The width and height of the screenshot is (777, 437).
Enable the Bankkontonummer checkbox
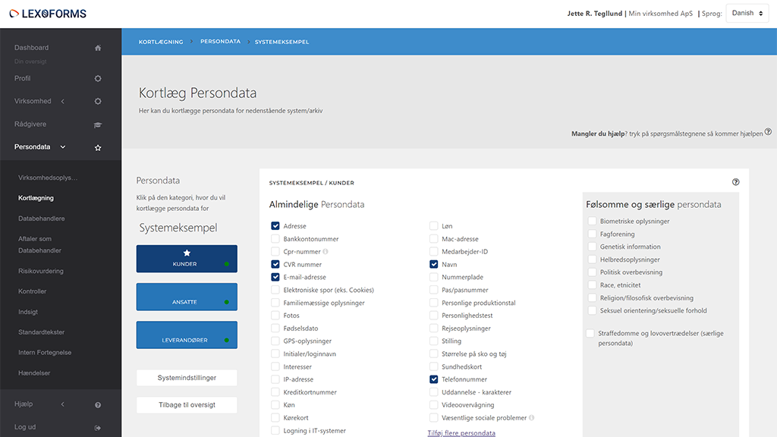274,238
